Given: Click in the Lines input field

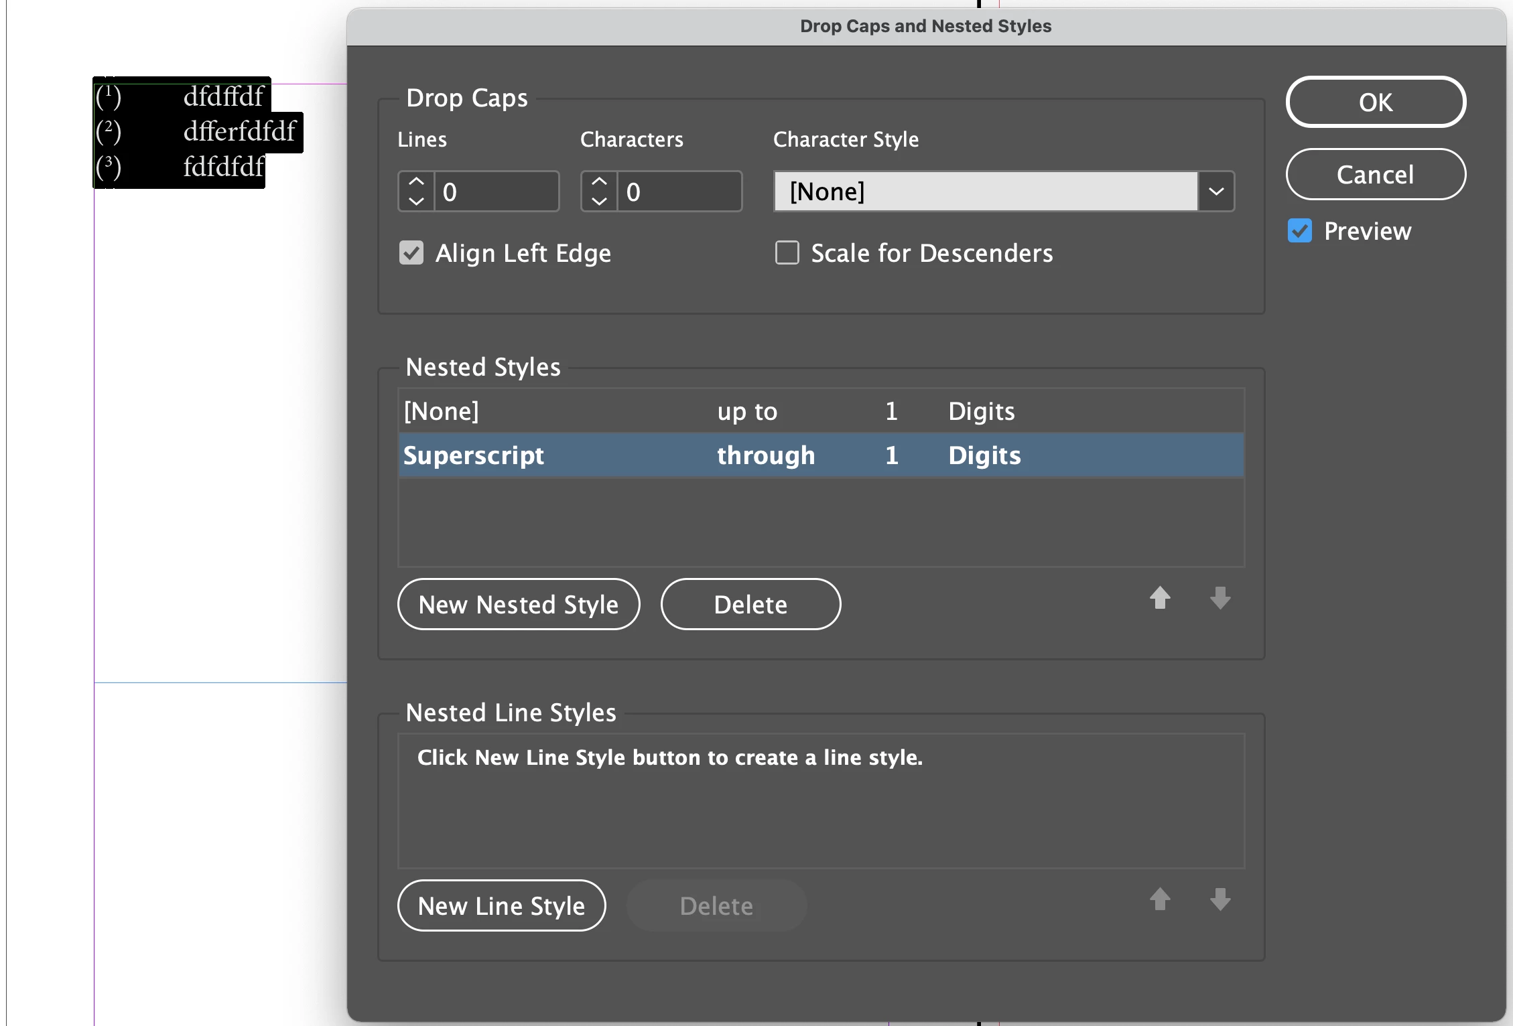Looking at the screenshot, I should (x=496, y=192).
